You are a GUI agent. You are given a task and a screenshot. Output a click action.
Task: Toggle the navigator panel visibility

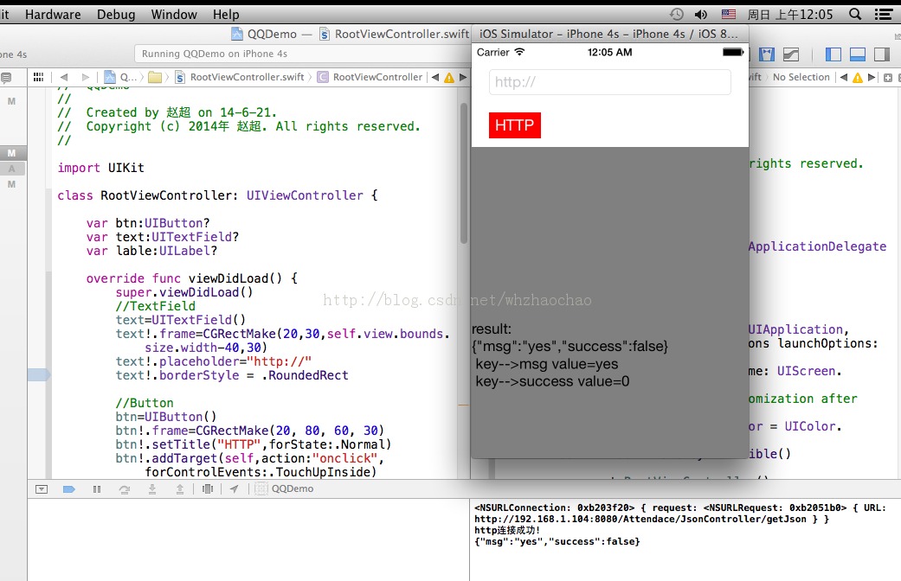(833, 54)
